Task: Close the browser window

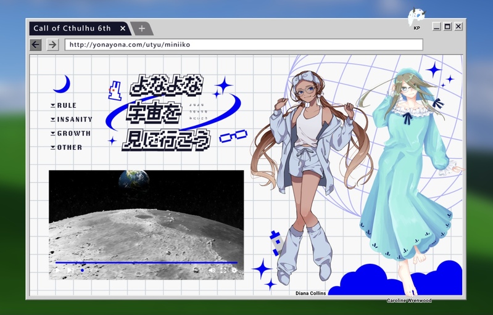Action: (x=458, y=27)
